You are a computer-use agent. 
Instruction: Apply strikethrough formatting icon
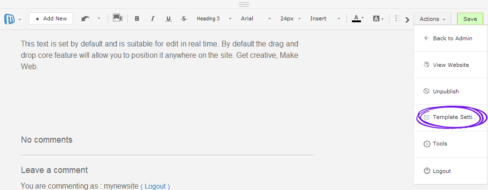[184, 18]
